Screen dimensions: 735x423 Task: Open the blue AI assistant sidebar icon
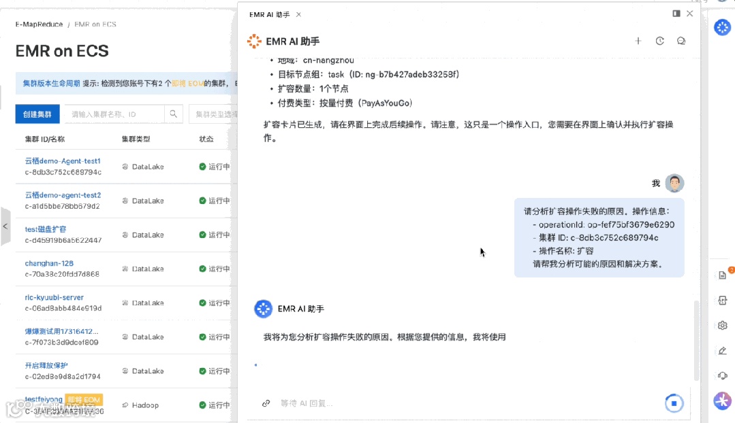click(722, 27)
